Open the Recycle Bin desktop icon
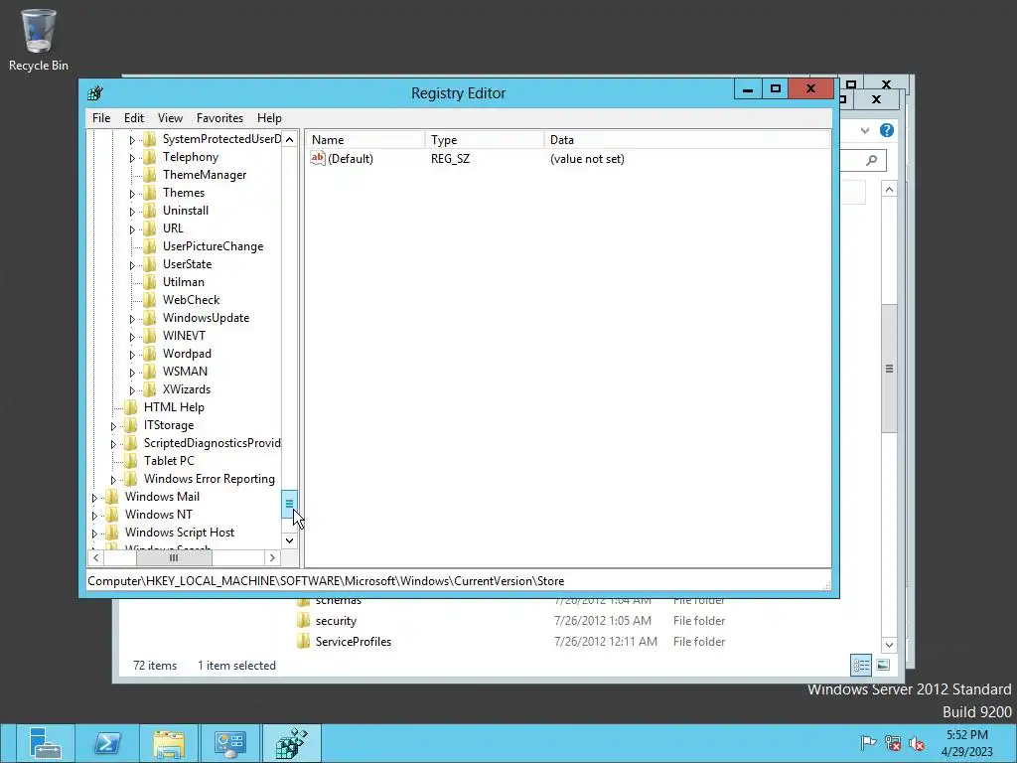This screenshot has height=763, width=1017. tap(39, 40)
